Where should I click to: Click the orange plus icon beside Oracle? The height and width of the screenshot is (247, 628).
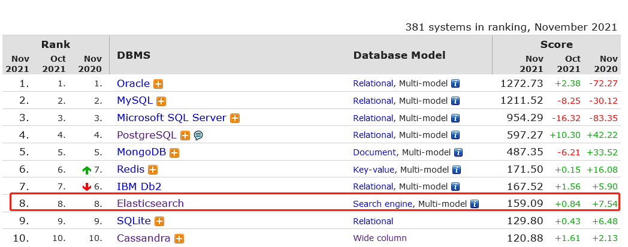pyautogui.click(x=159, y=84)
